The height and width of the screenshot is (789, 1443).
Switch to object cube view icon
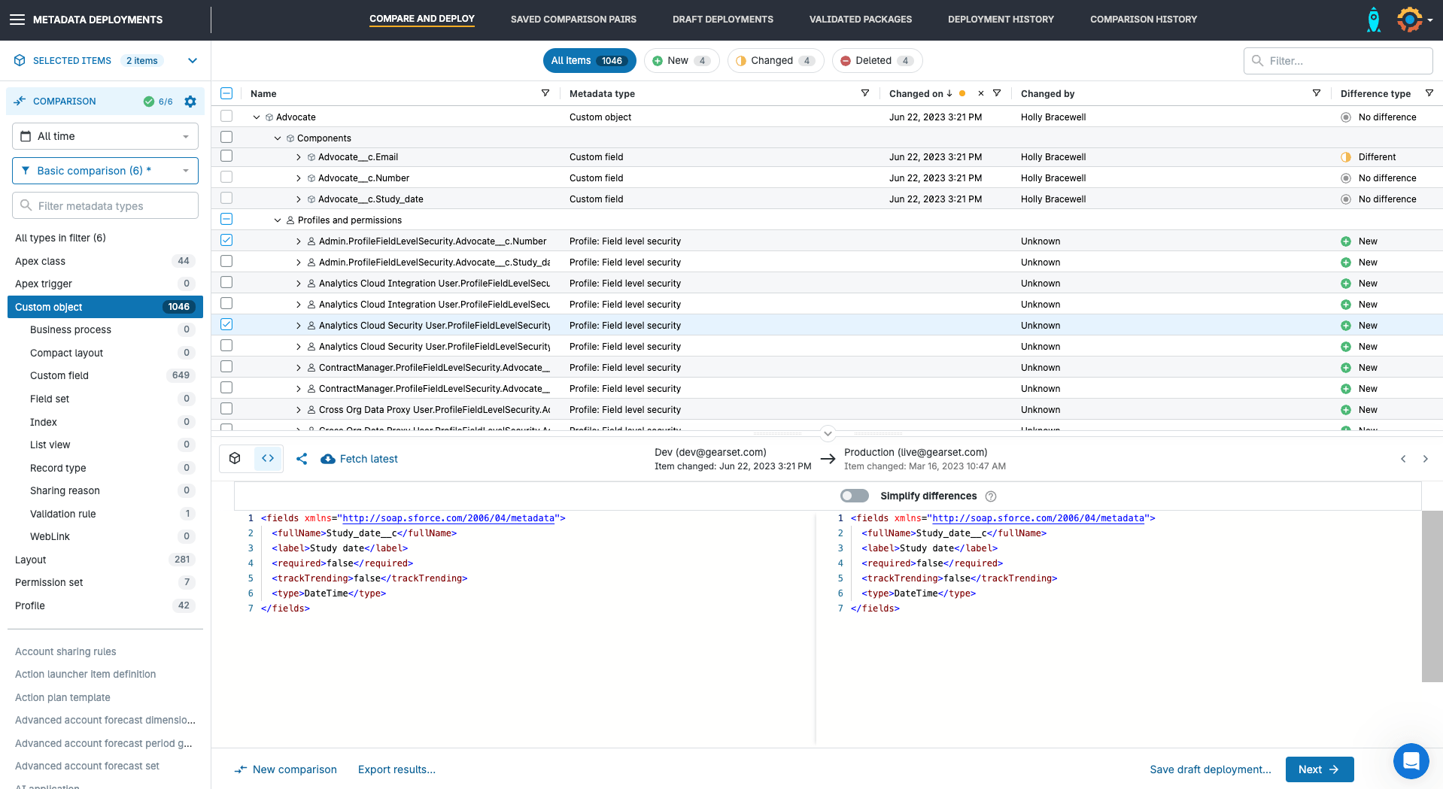235,458
